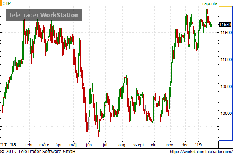Screen dimensions: 233x155
Task: Click the 'dec.' month label
Action: pos(185,145)
